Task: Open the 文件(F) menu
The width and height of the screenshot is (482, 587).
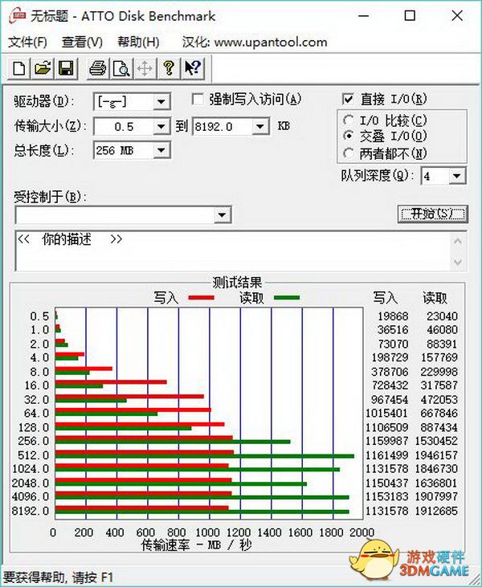Action: click(27, 42)
